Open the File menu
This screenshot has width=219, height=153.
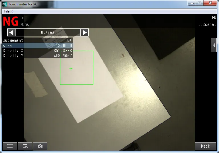tap(9, 11)
